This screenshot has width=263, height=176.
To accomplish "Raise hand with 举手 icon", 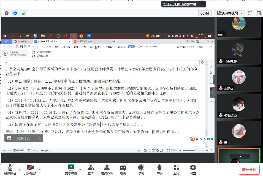I will [x=159, y=170].
